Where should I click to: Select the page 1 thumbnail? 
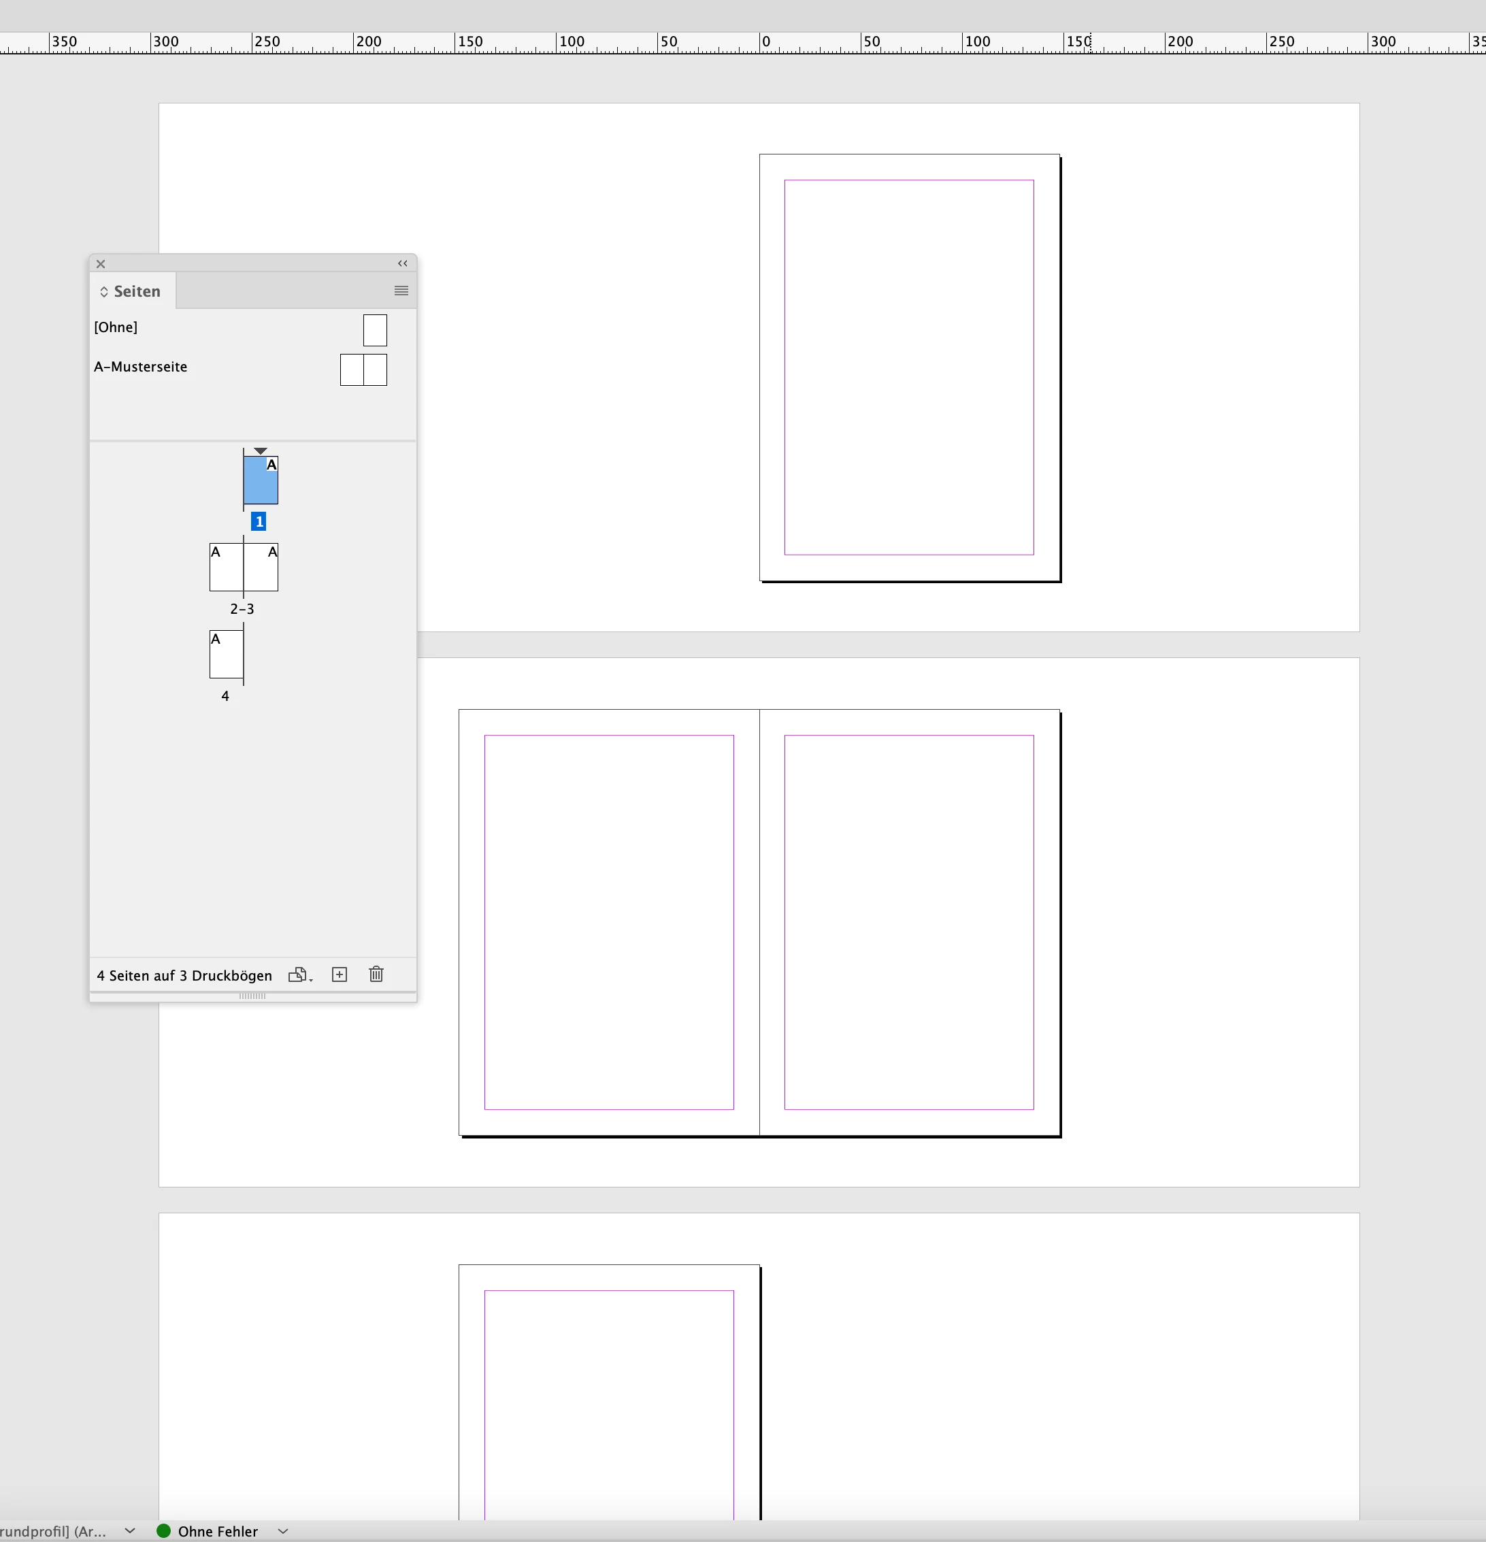[261, 480]
